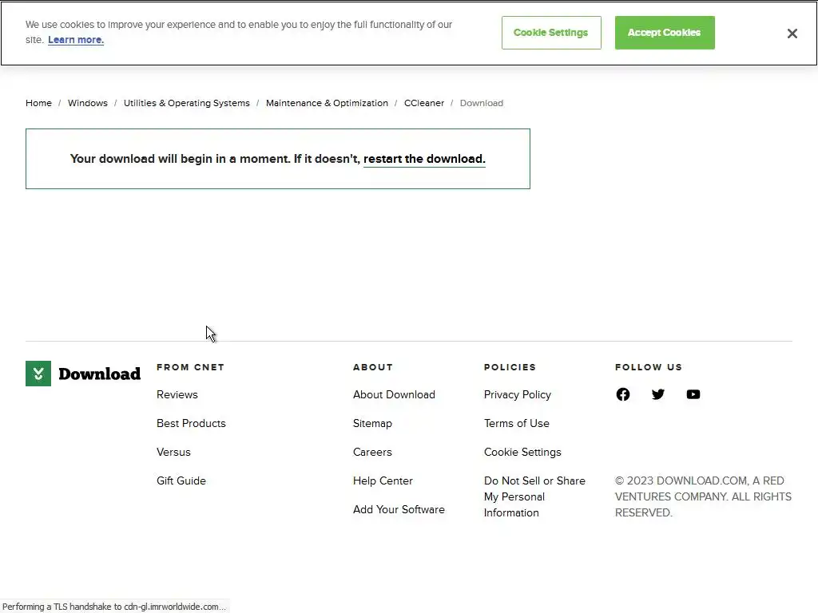Return to the CCleaner breadcrumb page
Viewport: 818px width, 613px height.
(x=424, y=103)
